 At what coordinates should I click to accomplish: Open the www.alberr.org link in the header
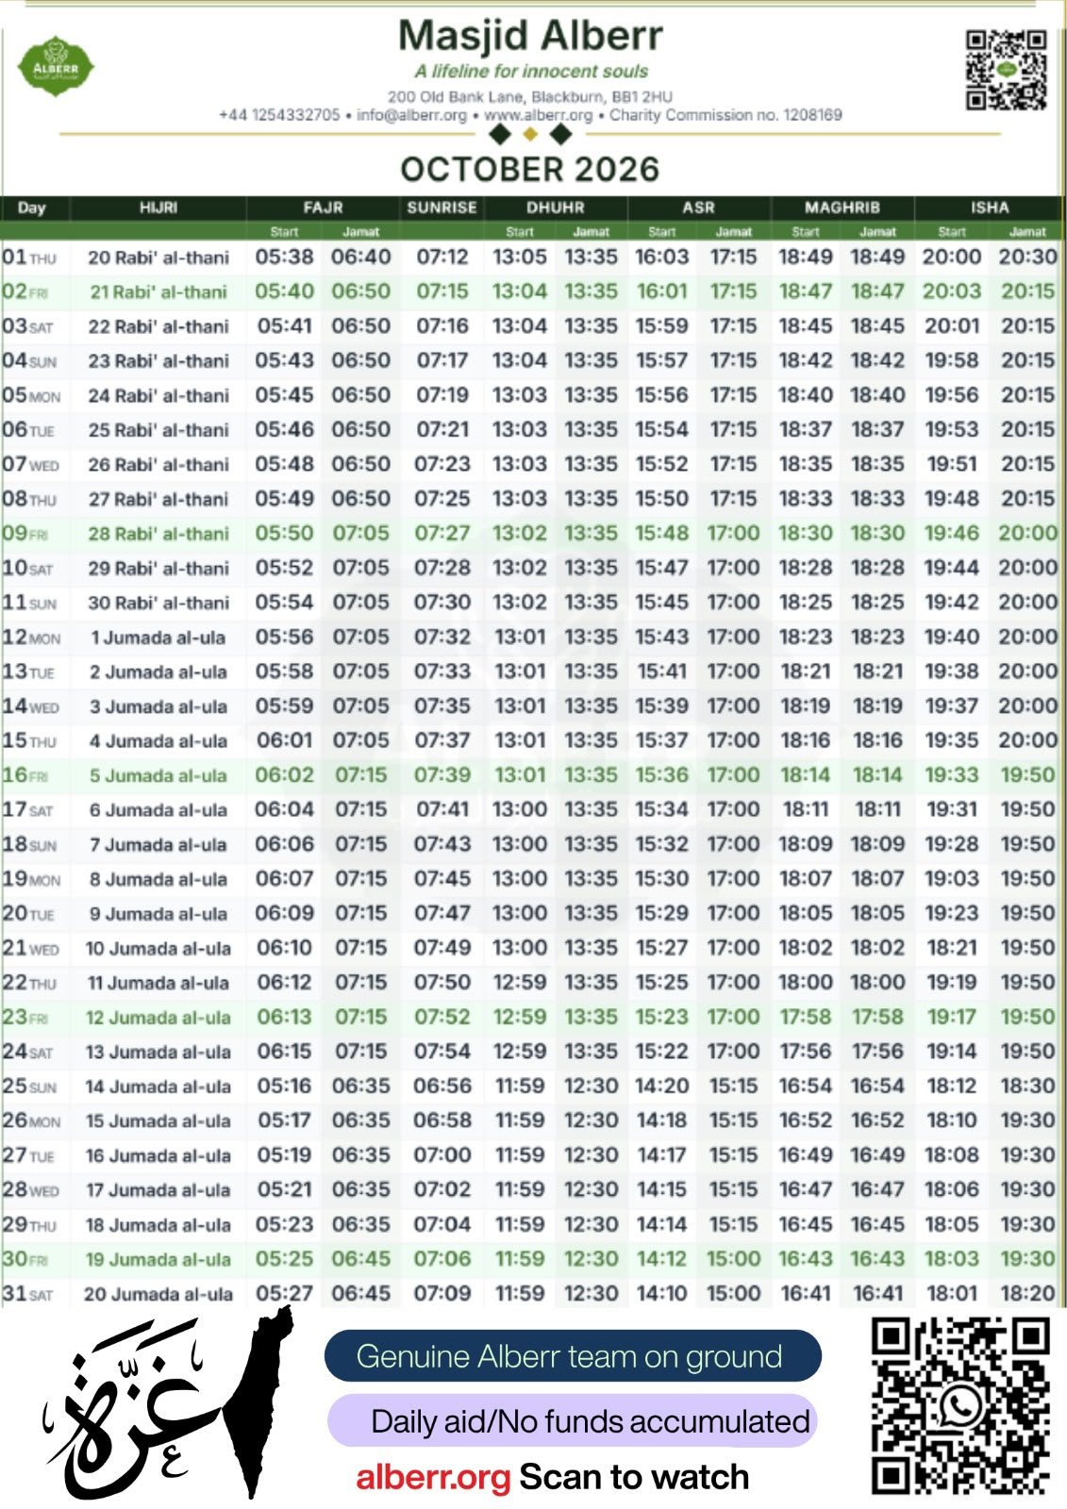tap(539, 115)
